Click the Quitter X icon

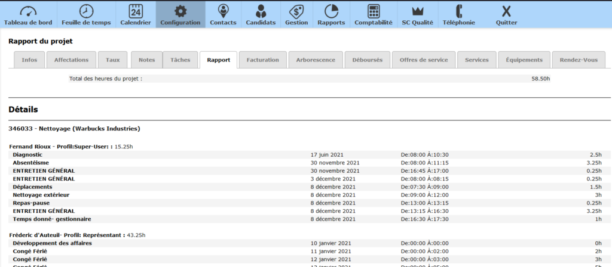(506, 11)
